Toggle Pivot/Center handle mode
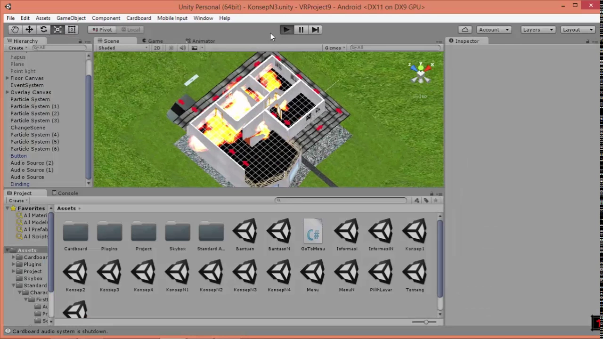 click(x=101, y=30)
